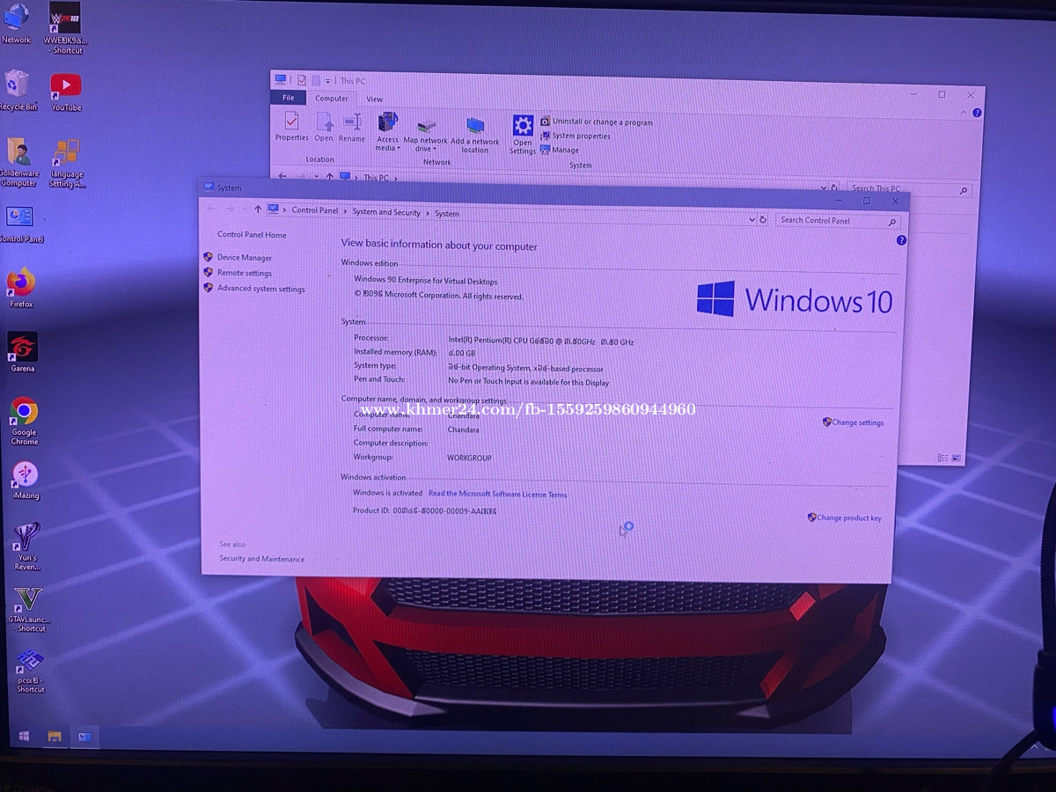The height and width of the screenshot is (792, 1056).
Task: Switch to the Computer ribbon tab
Action: [332, 99]
